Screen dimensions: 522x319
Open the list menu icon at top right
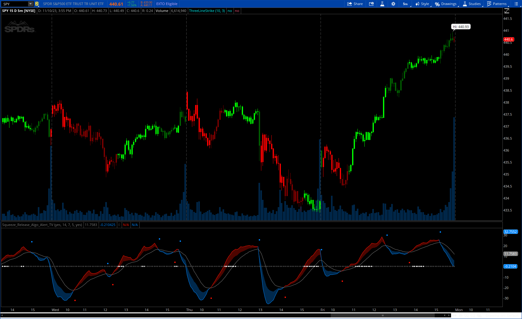(516, 4)
